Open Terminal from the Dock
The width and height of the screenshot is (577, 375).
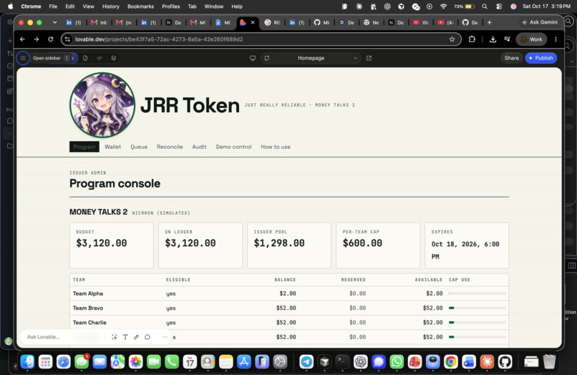click(x=342, y=361)
